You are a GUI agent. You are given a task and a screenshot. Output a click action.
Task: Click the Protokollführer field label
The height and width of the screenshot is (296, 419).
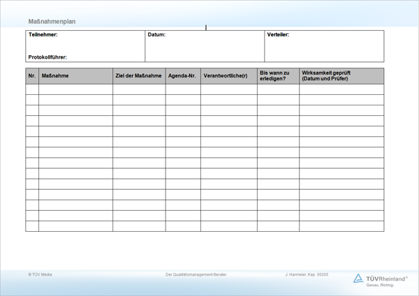click(x=47, y=57)
